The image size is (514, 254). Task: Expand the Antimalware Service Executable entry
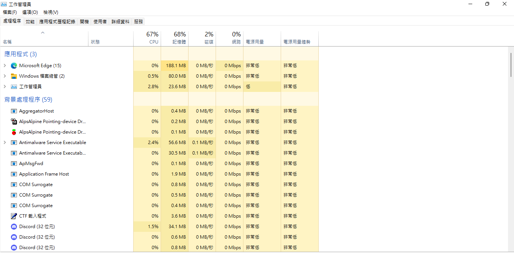coord(5,142)
